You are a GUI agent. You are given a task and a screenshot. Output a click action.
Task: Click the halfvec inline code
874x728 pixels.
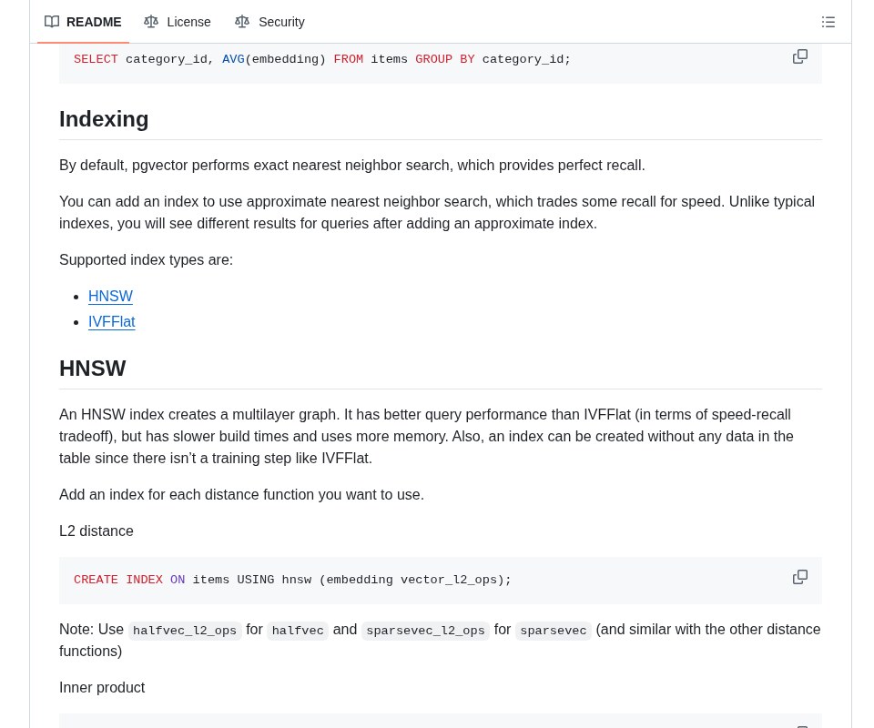298,631
